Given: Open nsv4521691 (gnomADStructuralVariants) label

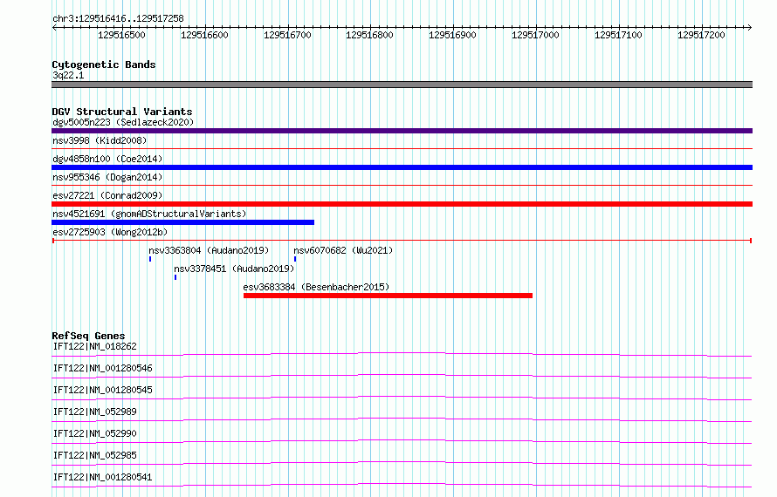Looking at the screenshot, I should pyautogui.click(x=149, y=214).
